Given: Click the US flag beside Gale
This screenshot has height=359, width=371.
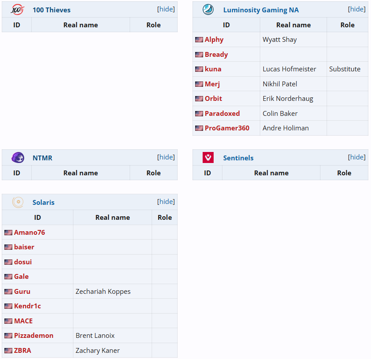Looking at the screenshot, I should pos(8,277).
